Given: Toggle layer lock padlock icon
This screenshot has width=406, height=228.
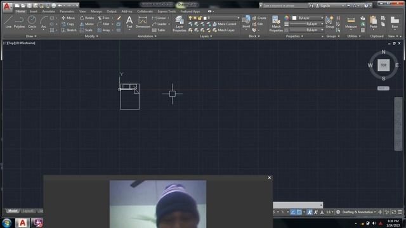Looking at the screenshot, I should 200,18.
